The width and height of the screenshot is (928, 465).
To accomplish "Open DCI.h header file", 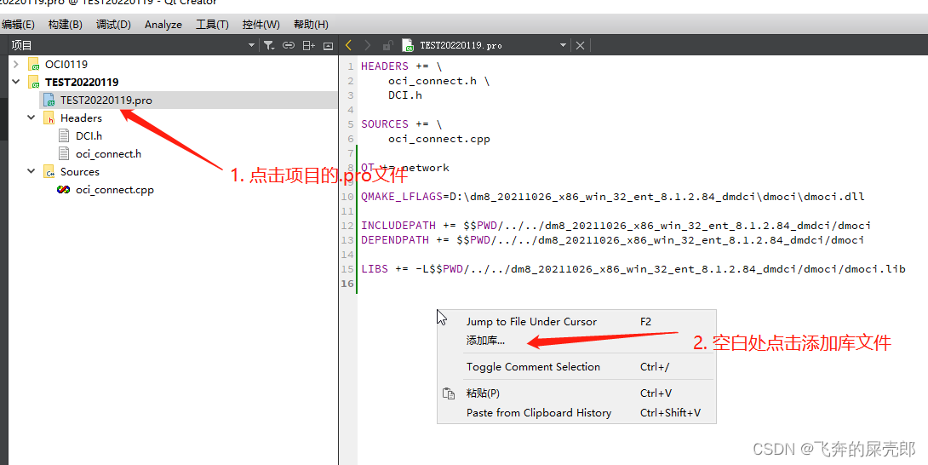I will (89, 135).
